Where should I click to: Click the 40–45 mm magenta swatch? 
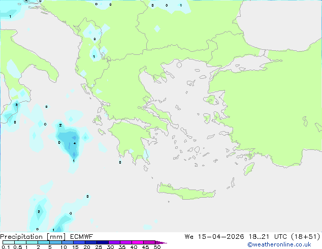(x=138, y=242)
